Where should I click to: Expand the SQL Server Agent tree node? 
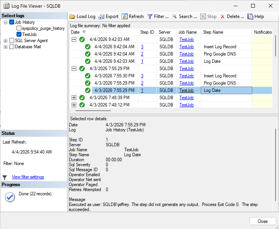[5, 41]
